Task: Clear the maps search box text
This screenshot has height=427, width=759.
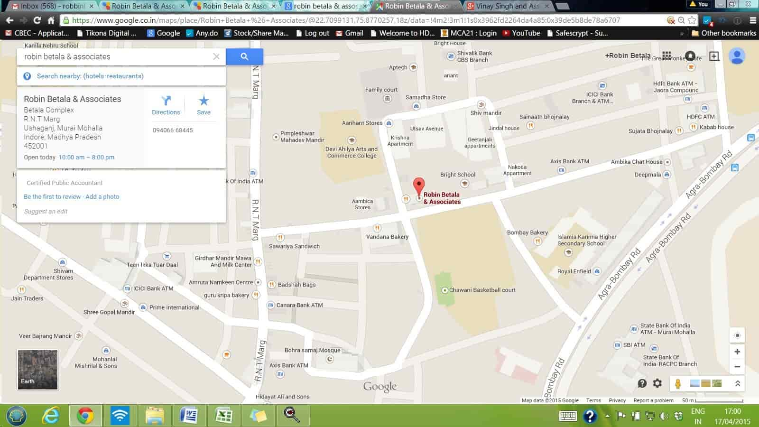Action: 216,56
